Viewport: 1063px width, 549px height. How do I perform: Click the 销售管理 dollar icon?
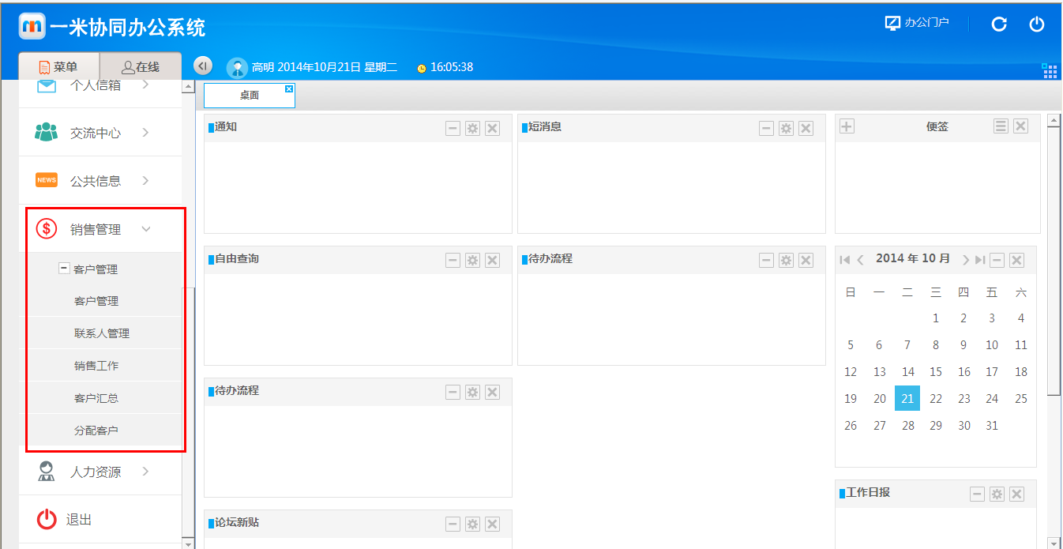[47, 229]
